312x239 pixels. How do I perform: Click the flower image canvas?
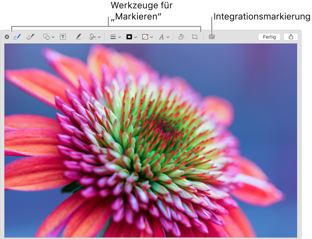(151, 140)
